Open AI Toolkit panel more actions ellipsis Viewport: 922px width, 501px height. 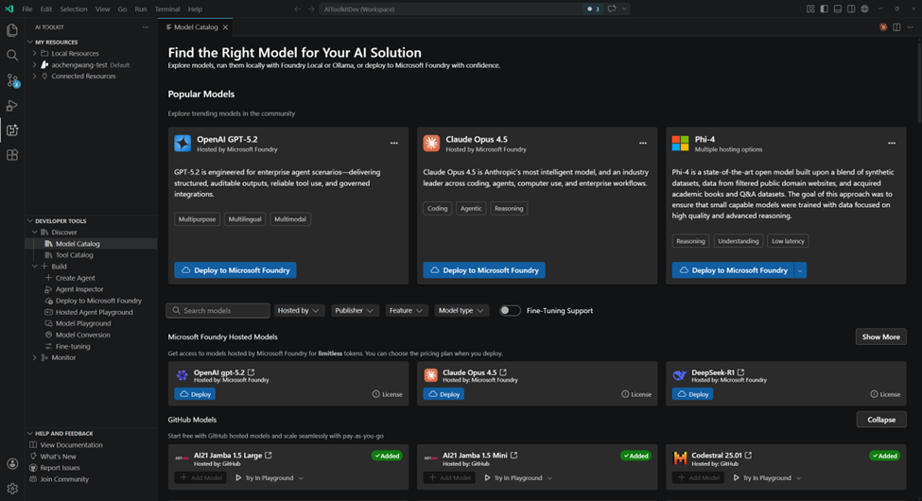click(x=146, y=27)
